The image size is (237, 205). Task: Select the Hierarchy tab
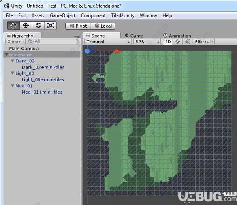point(22,36)
